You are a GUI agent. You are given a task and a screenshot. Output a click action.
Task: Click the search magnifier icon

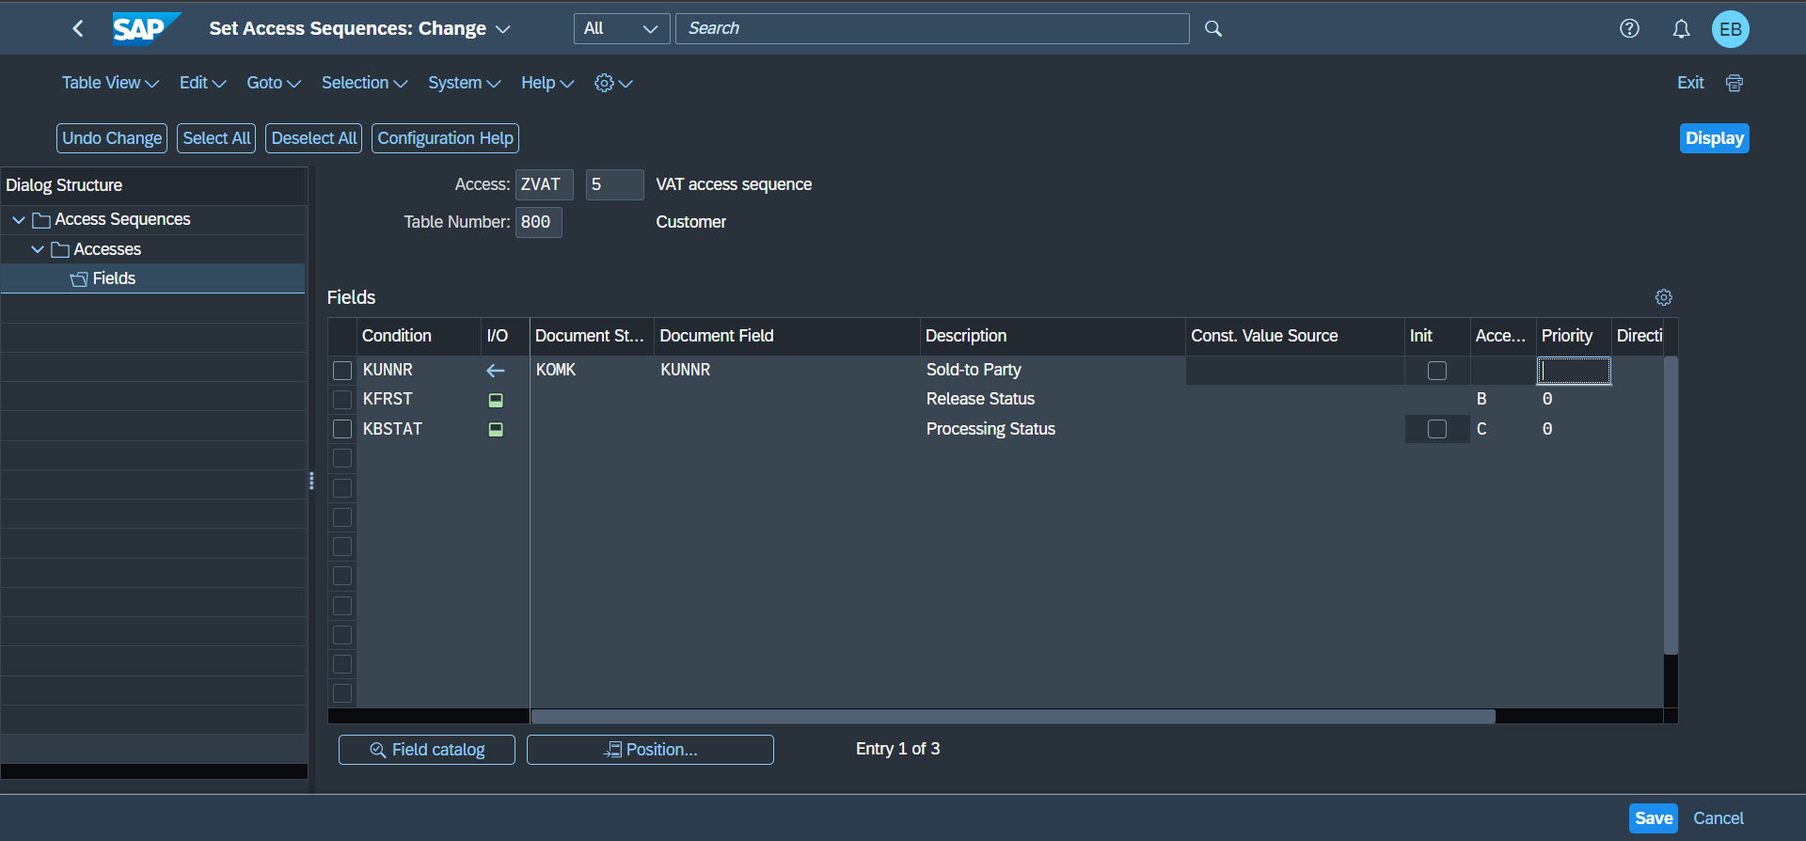[x=1213, y=28]
